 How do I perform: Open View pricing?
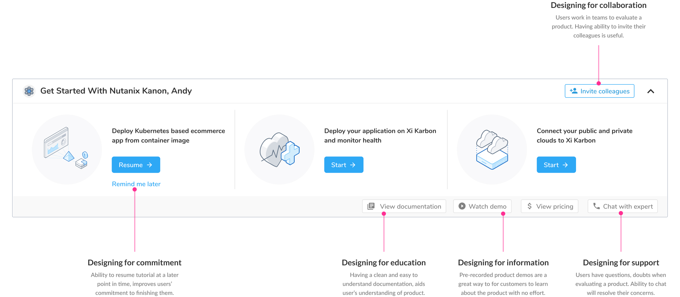550,206
